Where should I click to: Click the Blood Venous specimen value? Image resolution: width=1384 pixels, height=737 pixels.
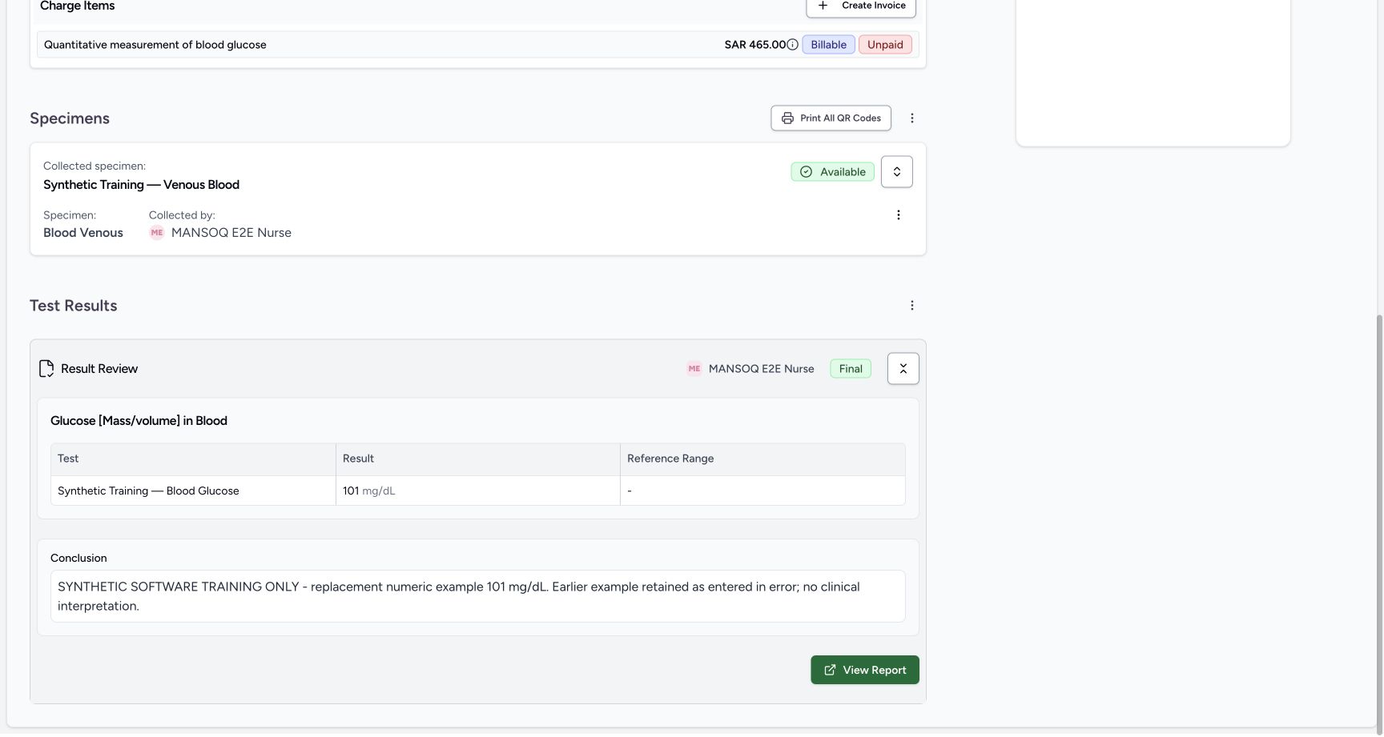(x=83, y=233)
